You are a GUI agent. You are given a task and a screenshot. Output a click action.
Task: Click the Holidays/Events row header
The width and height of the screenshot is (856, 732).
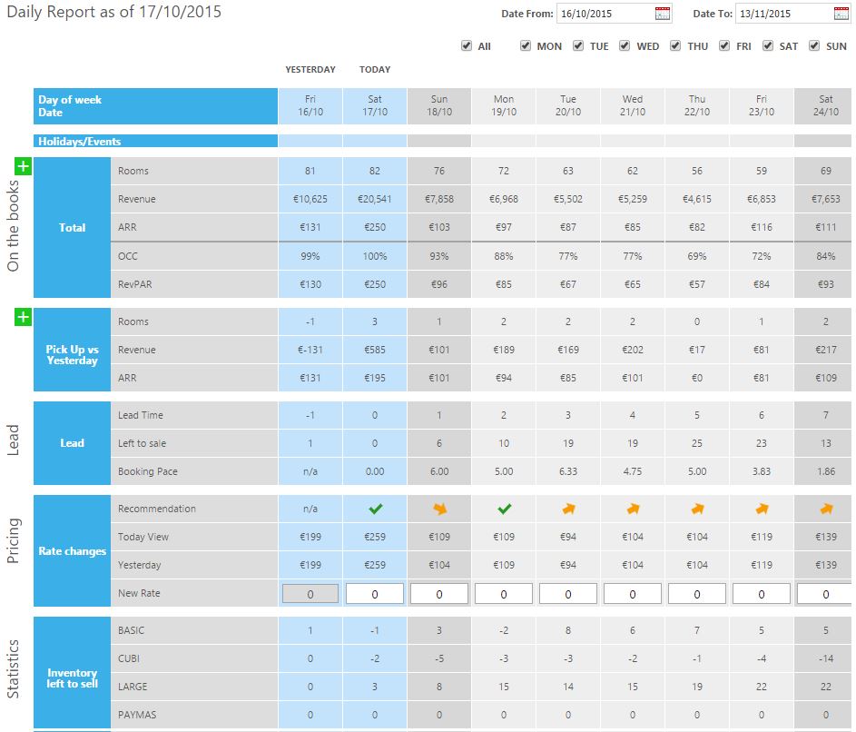tap(155, 141)
